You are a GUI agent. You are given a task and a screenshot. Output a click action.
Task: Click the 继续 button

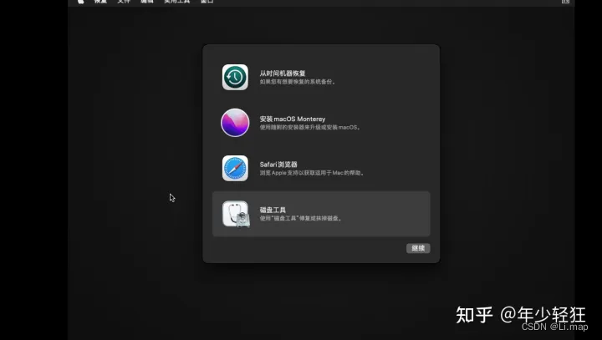pyautogui.click(x=418, y=248)
